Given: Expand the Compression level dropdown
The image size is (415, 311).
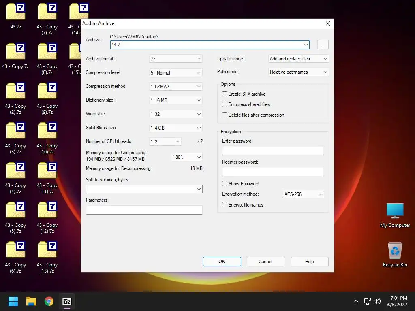Looking at the screenshot, I should click(x=176, y=73).
